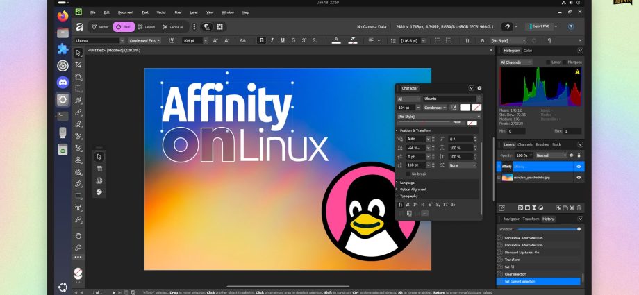This screenshot has height=295, width=639.
Task: Open the Window menu
Action: coord(228,12)
